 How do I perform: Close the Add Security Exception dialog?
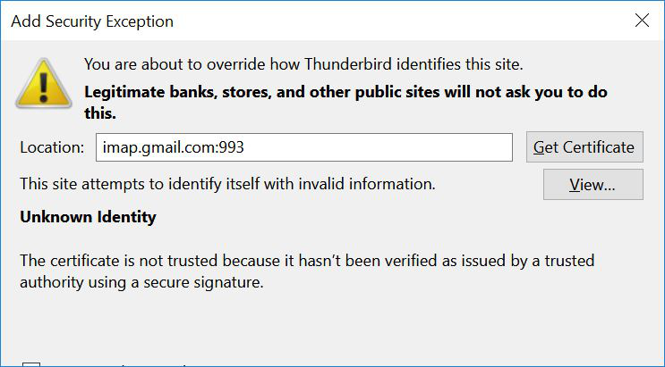click(642, 21)
